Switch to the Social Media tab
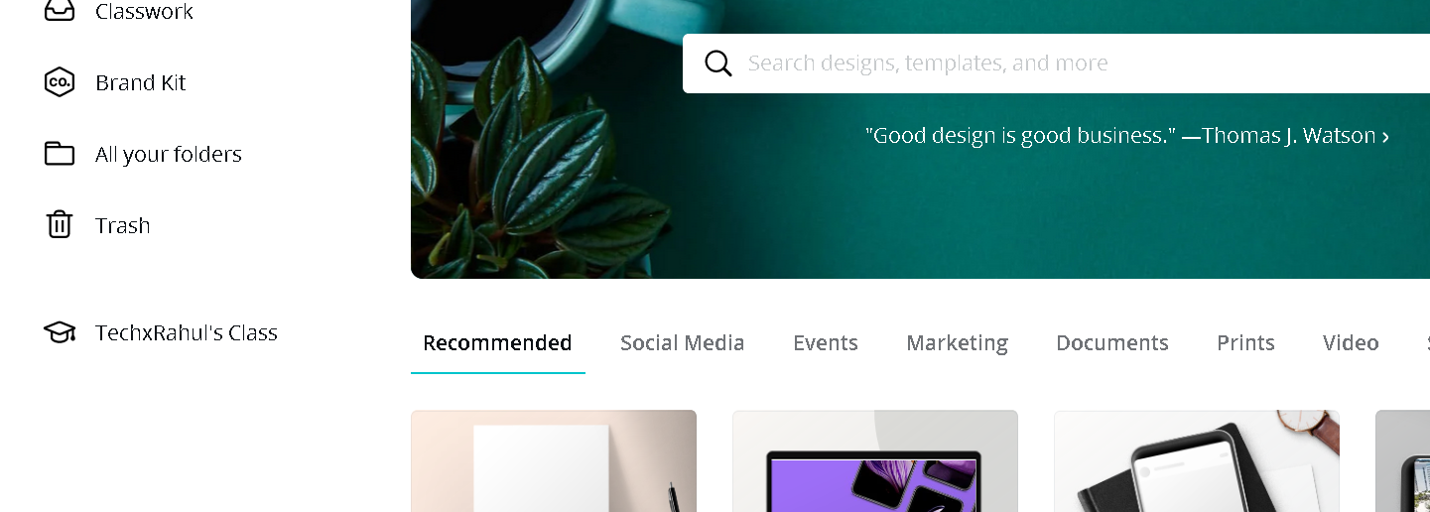The image size is (1430, 512). pos(683,343)
